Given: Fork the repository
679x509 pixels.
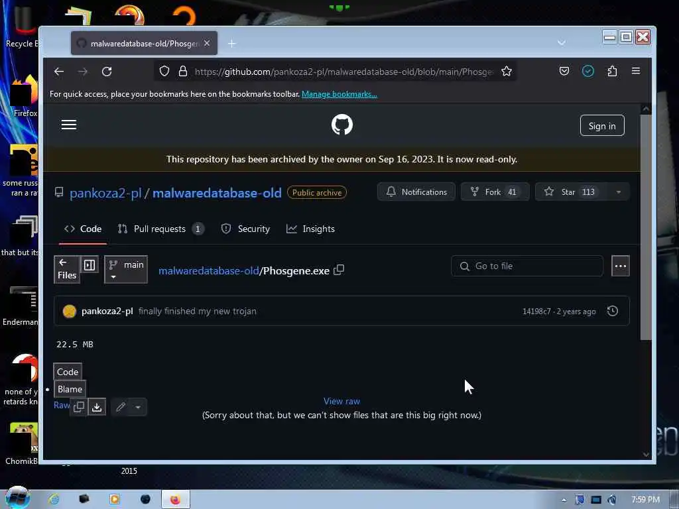Looking at the screenshot, I should [495, 192].
